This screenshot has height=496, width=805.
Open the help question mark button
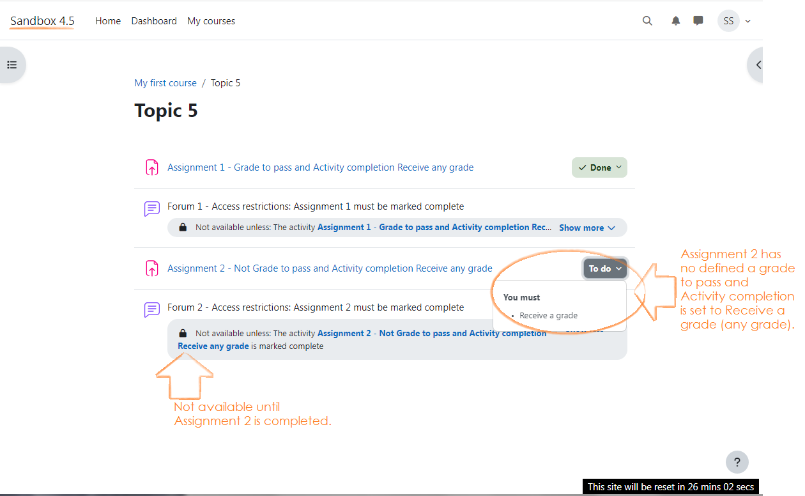click(737, 462)
